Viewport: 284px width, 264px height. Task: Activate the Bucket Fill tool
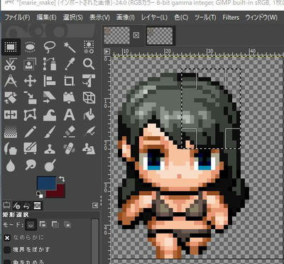(89, 115)
